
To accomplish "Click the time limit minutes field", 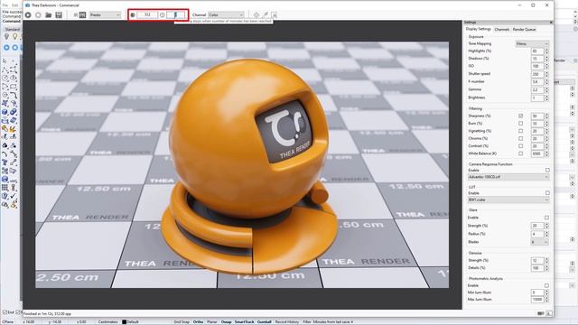I will [176, 15].
